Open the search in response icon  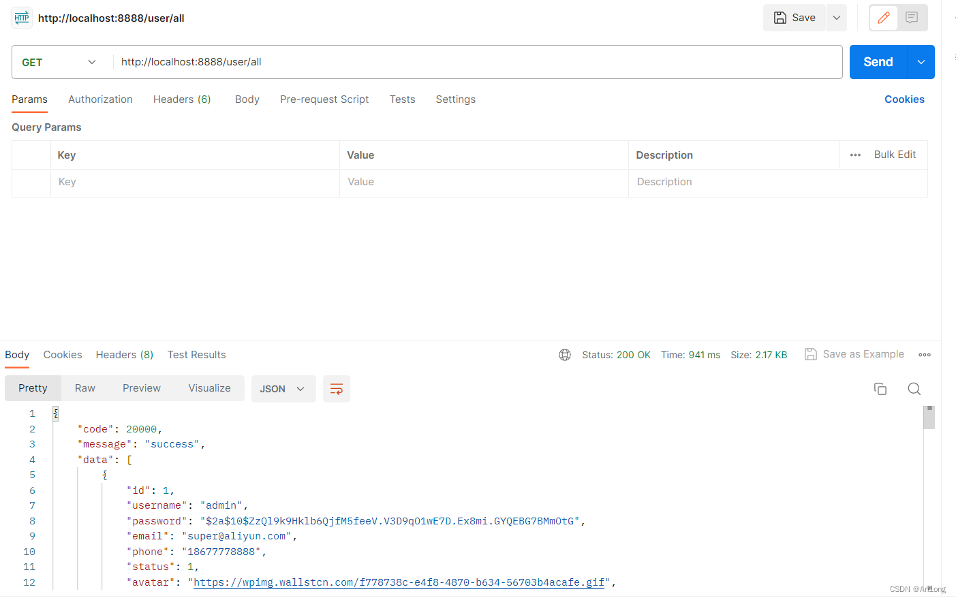(x=914, y=388)
